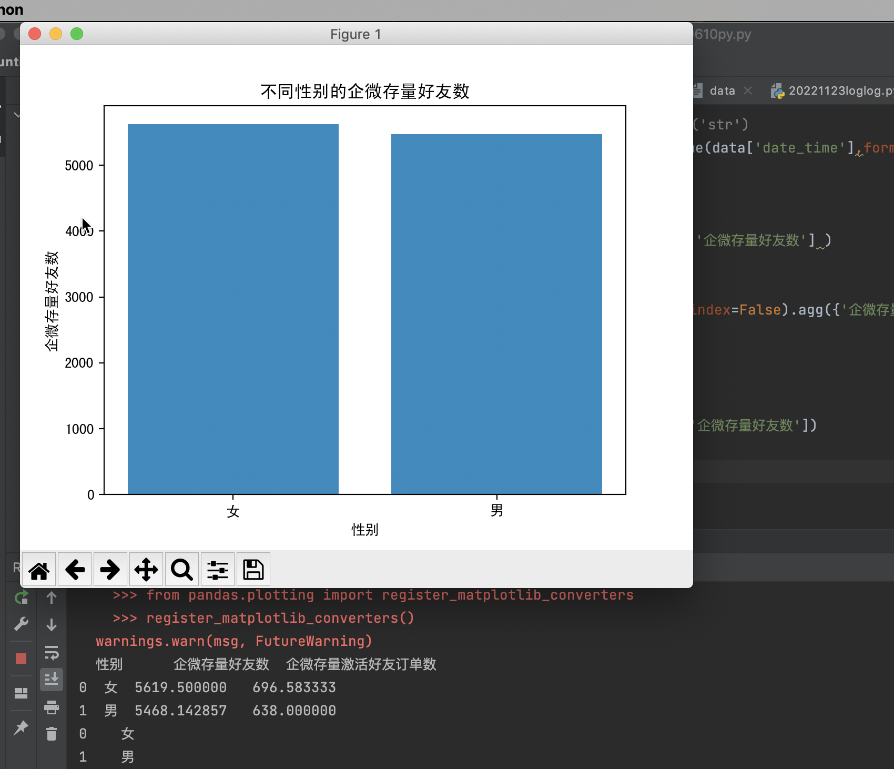Toggle soft-wrap for console output
The width and height of the screenshot is (894, 769).
pyautogui.click(x=52, y=652)
